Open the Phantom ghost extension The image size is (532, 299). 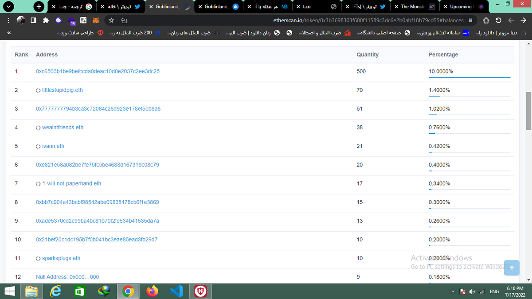click(59, 20)
